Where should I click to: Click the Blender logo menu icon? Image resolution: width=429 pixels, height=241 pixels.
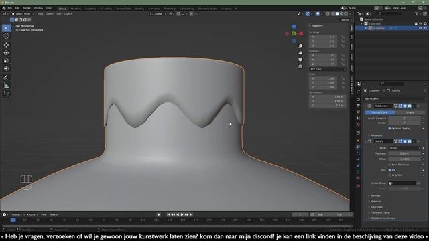click(x=4, y=8)
